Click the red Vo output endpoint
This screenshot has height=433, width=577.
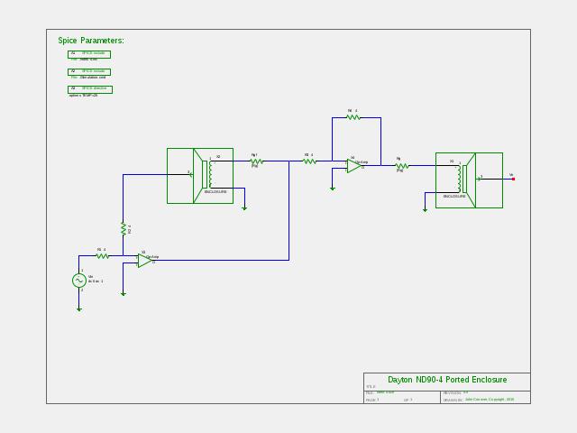pos(513,180)
